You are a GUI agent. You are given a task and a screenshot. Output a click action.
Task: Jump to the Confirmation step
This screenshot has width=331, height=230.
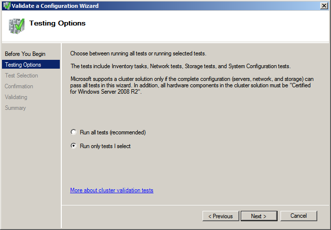(19, 86)
